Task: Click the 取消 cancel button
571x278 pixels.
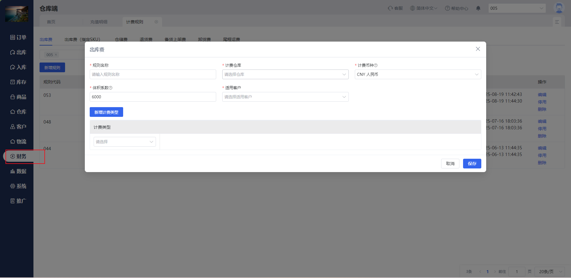Action: tap(450, 164)
